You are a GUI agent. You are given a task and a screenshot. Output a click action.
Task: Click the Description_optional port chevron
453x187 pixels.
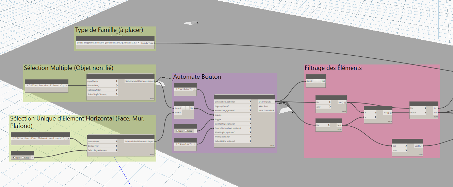point(250,101)
